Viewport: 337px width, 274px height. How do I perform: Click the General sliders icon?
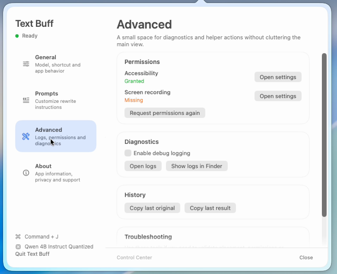tap(26, 64)
